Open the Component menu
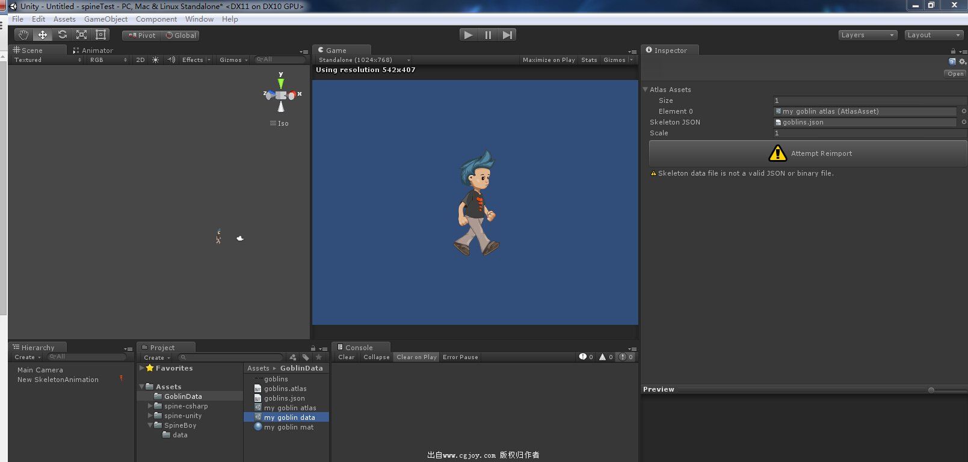 point(156,19)
